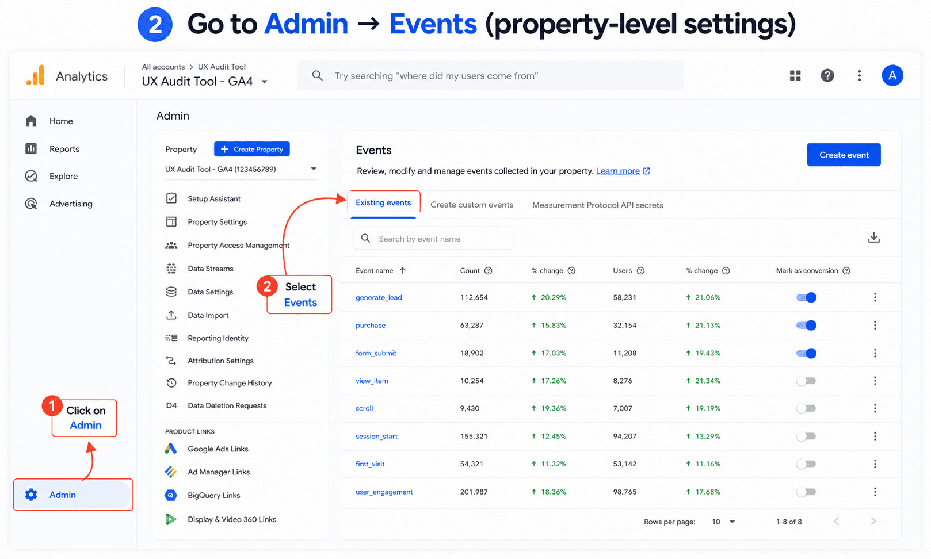Screen dimensions: 931x559
Task: Open the view_item row three-dot menu
Action: (x=875, y=381)
